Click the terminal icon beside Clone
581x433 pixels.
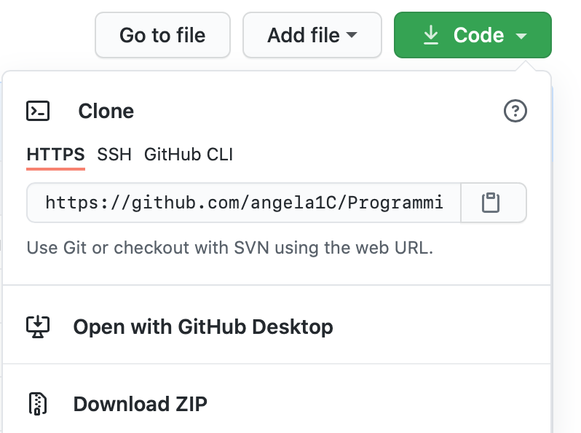click(38, 111)
